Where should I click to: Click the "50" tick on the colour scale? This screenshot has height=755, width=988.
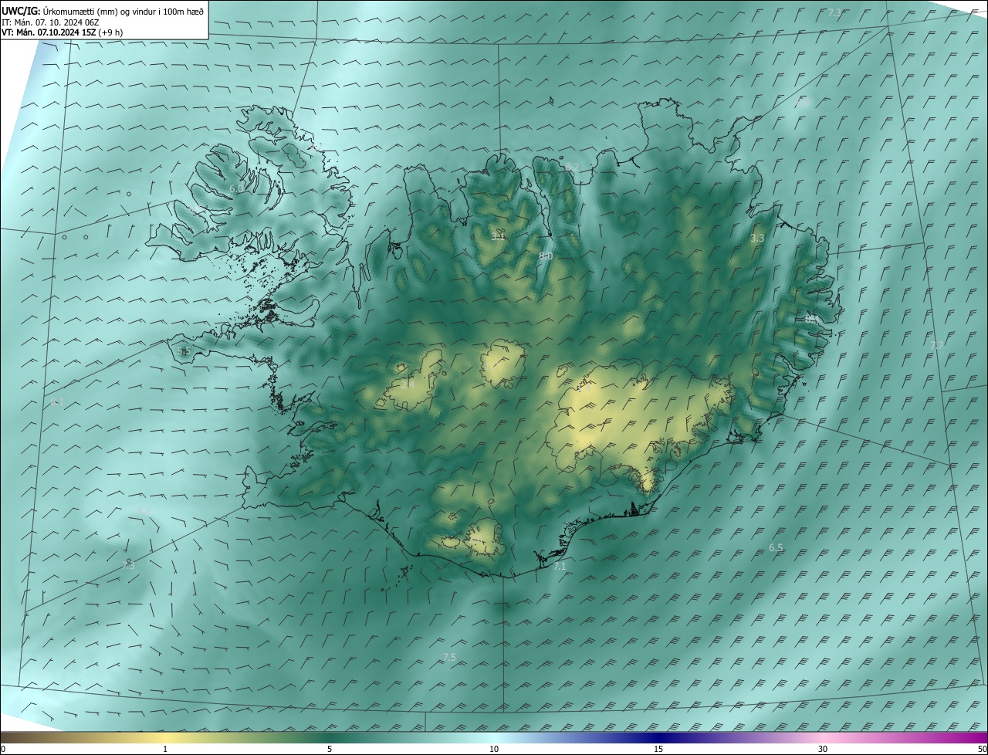point(982,750)
